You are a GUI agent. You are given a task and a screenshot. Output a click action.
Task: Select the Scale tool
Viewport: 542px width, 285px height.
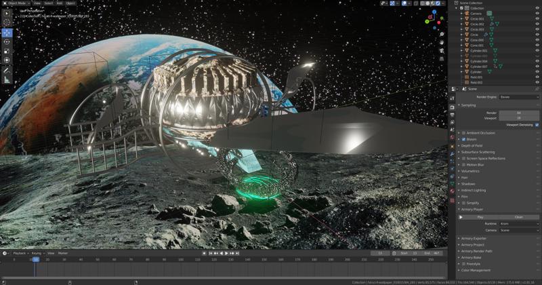[7, 51]
